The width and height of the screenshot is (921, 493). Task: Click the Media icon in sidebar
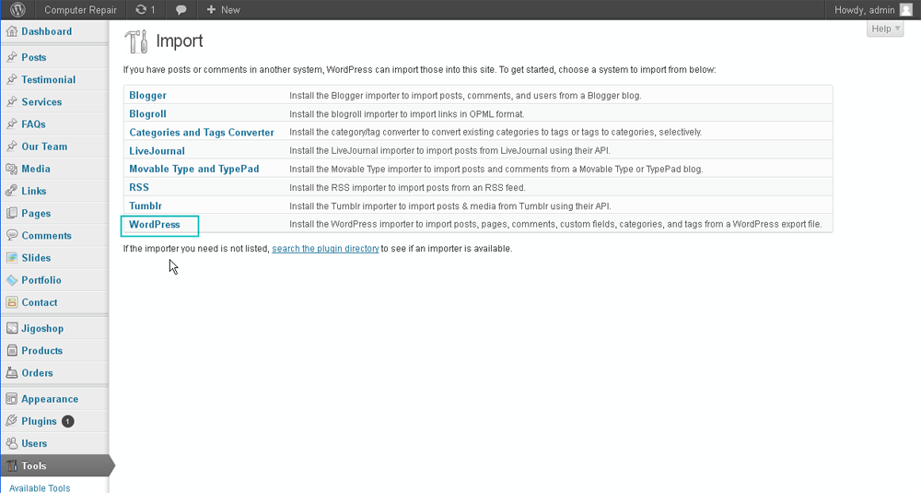(x=12, y=169)
